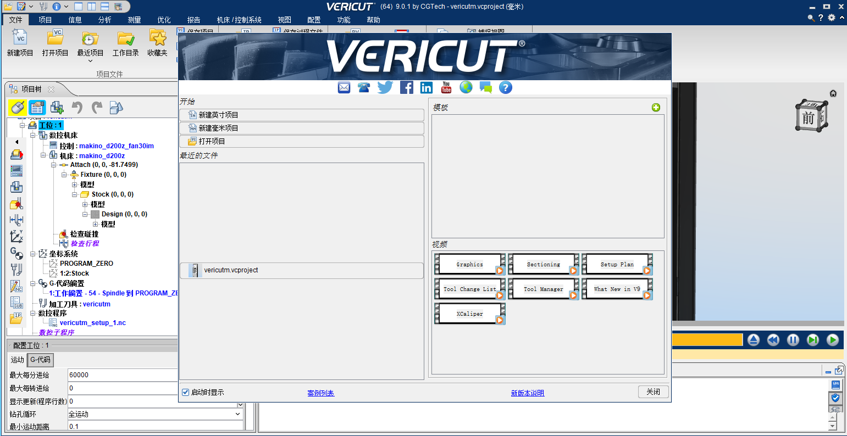Viewport: 847px width, 436px height.
Task: Switch to the 运动 configuration tab
Action: click(x=18, y=360)
